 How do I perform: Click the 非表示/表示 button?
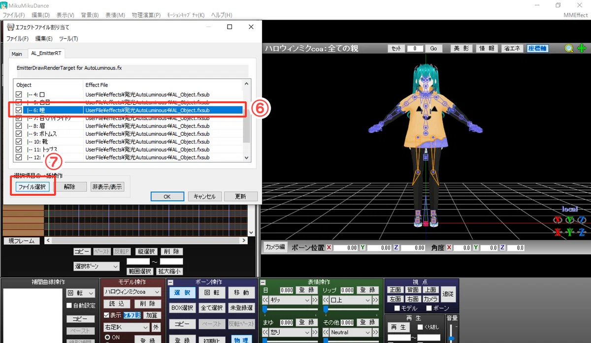click(107, 187)
